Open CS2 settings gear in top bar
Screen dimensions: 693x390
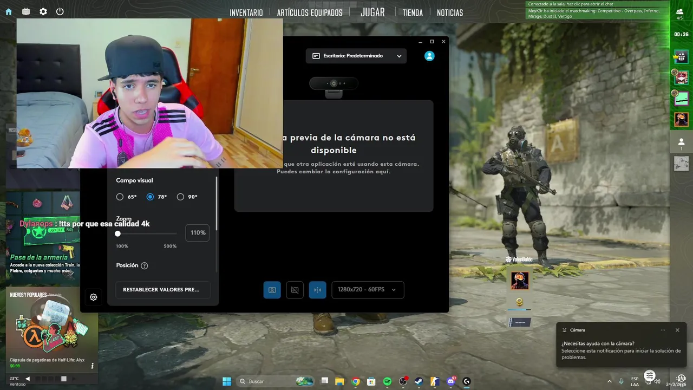[x=43, y=11]
